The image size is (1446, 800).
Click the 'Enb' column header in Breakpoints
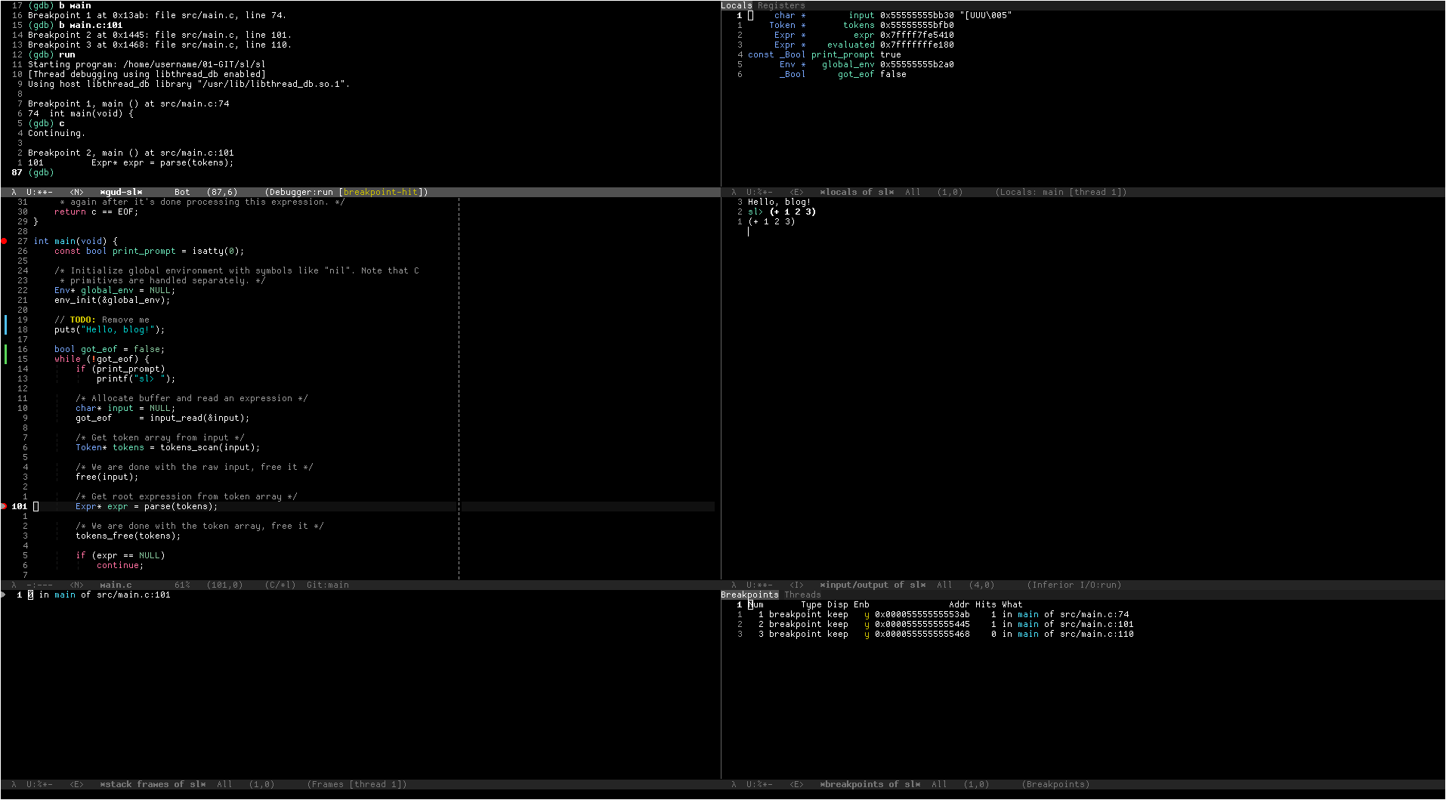(x=861, y=604)
